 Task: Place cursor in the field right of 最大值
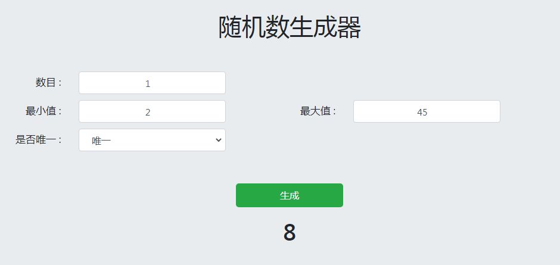(x=426, y=112)
